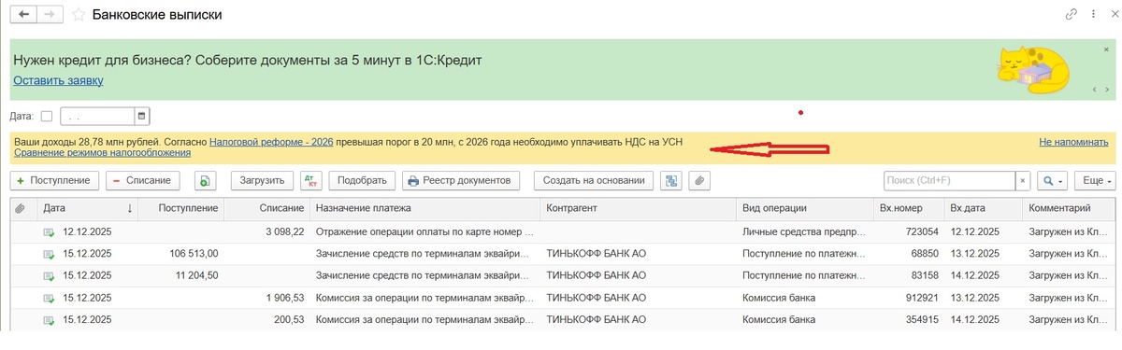Go back with the left arrow button
Viewport: 1122px width, 350px height.
[x=23, y=15]
